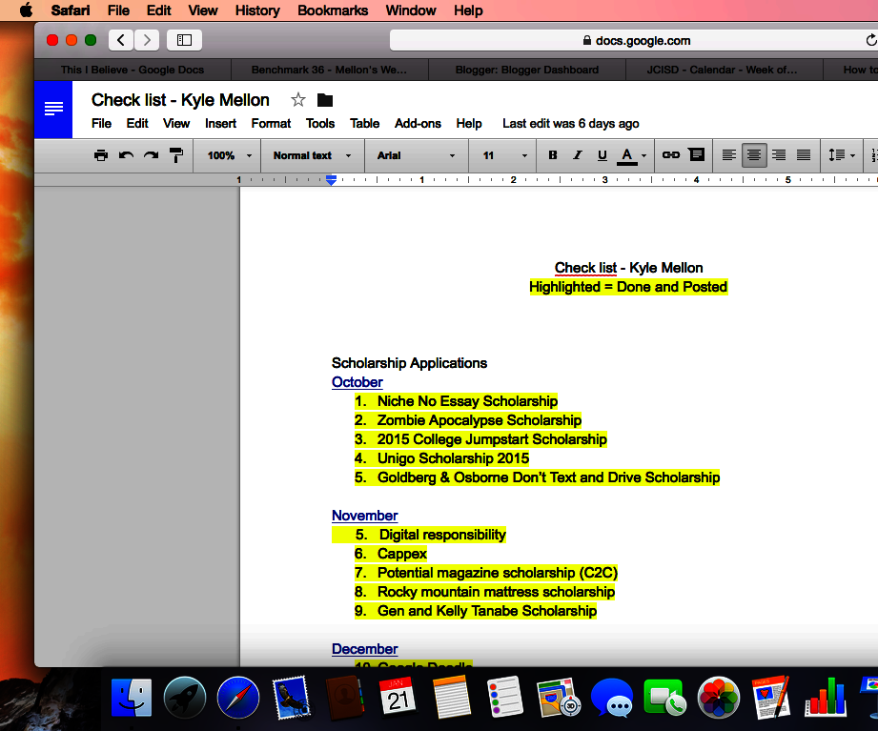
Task: Click the October heading link
Action: pyautogui.click(x=357, y=382)
